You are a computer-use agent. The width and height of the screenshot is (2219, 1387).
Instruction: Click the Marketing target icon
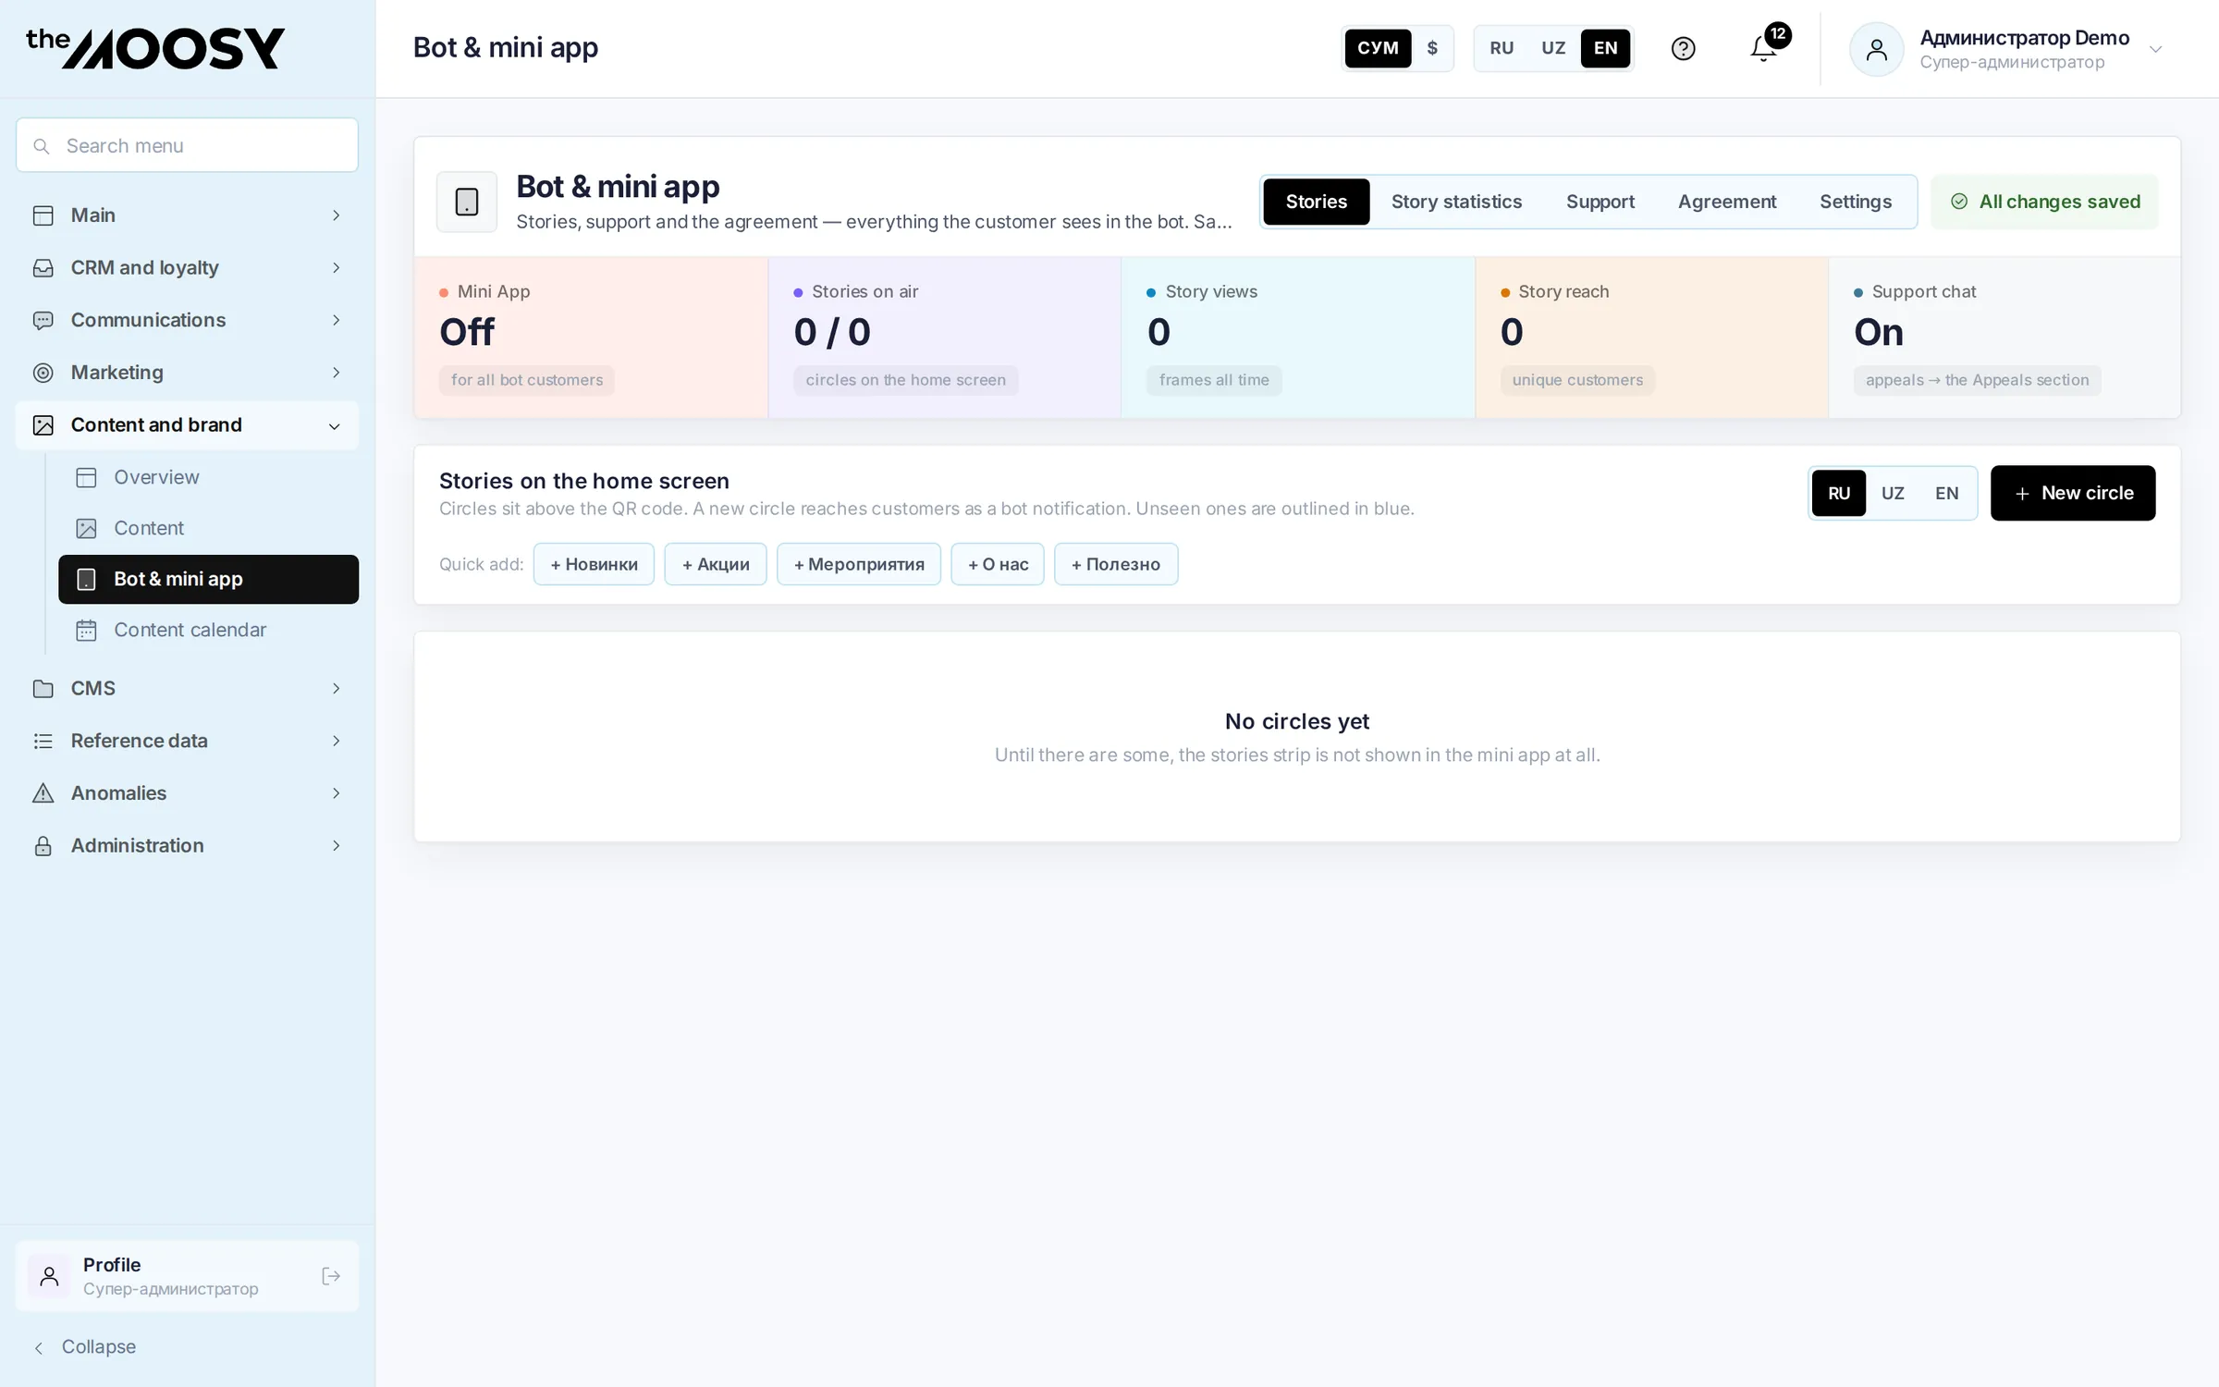tap(43, 373)
